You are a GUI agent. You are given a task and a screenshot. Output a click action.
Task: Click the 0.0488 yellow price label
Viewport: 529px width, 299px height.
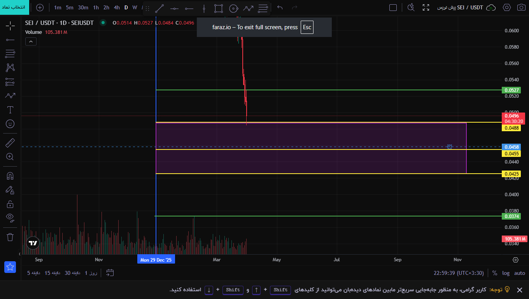click(x=512, y=128)
